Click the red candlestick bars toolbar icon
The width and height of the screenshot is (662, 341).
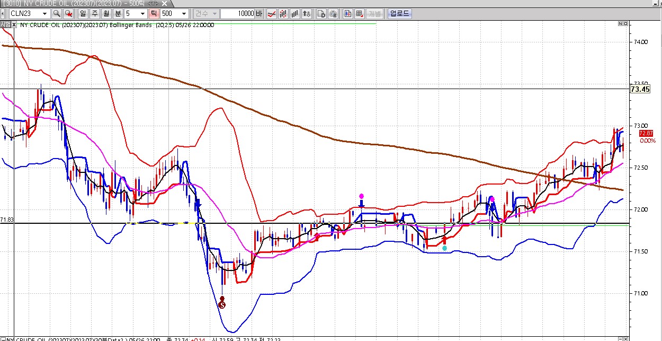click(x=283, y=13)
